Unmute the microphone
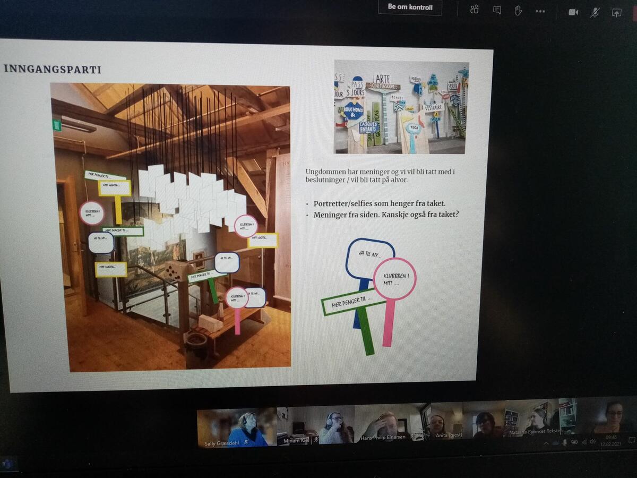Image resolution: width=637 pixels, height=478 pixels. pos(595,13)
